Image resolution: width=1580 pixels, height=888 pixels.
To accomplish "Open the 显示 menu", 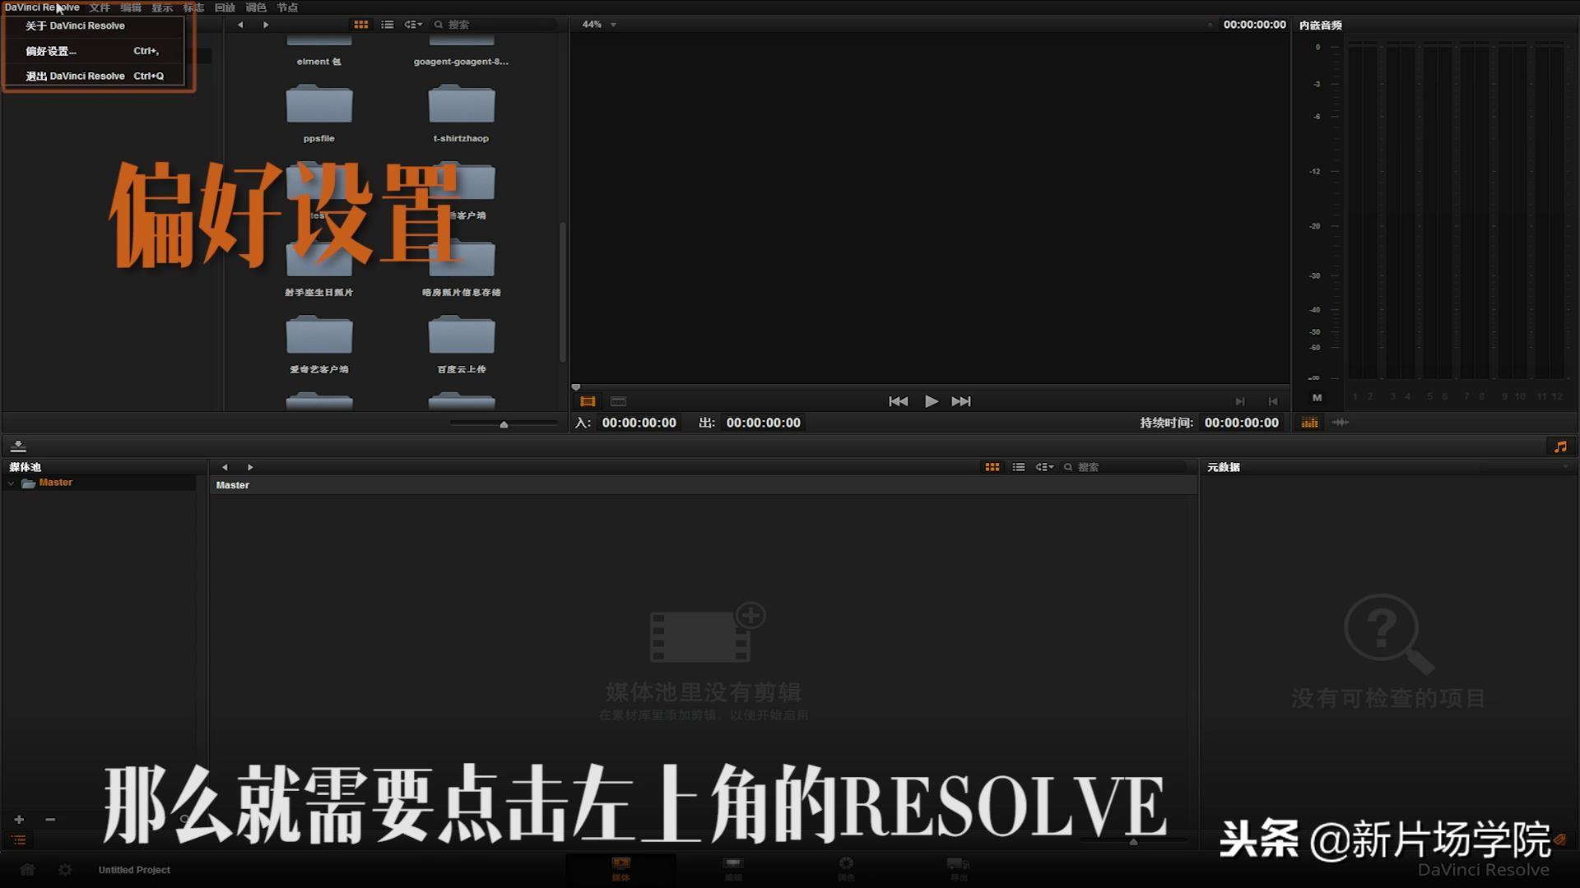I will click(x=162, y=7).
